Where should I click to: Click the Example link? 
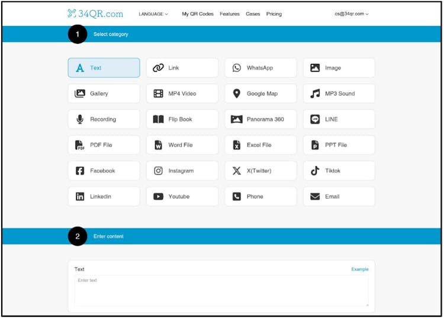(359, 269)
